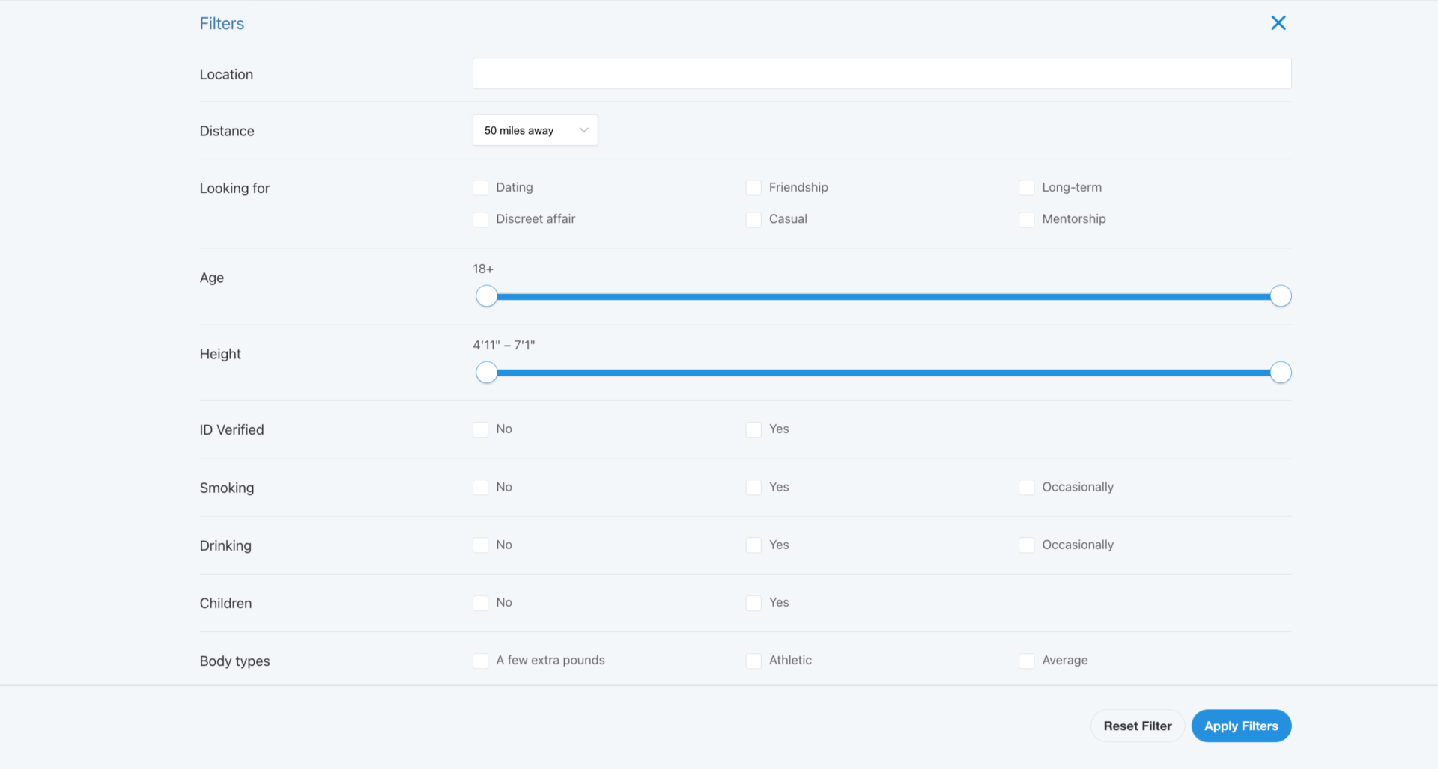Close the Filters panel with the X icon
The width and height of the screenshot is (1438, 769).
pyautogui.click(x=1278, y=23)
